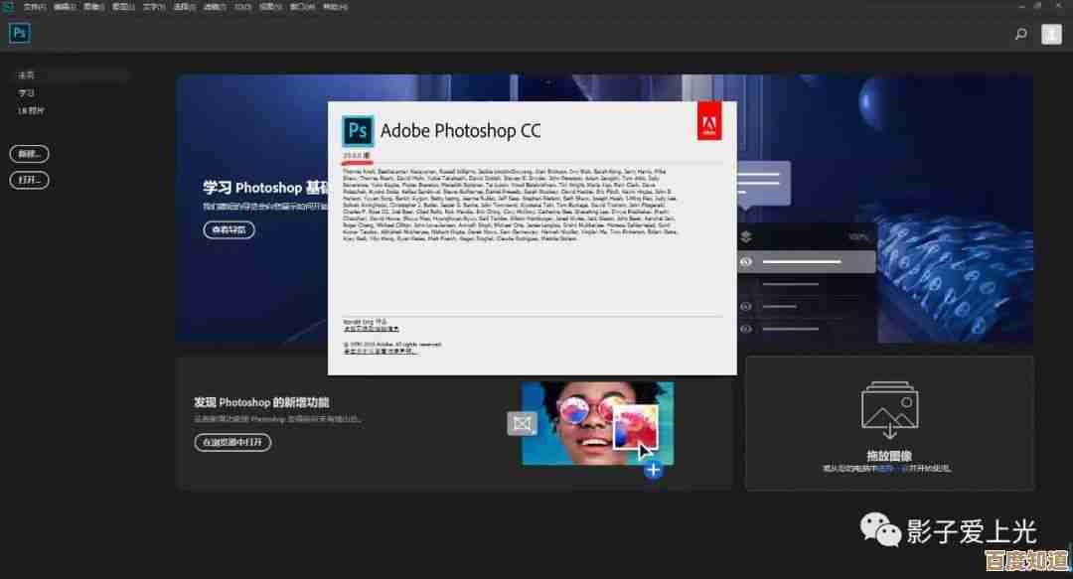This screenshot has width=1073, height=579.
Task: Click the 打开 (Open) button
Action: pos(29,181)
